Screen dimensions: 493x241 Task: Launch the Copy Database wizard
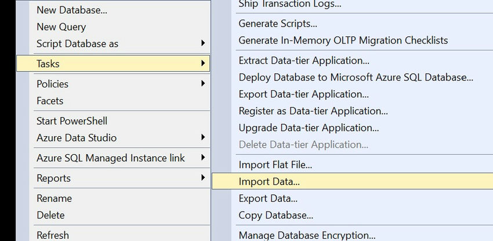pyautogui.click(x=275, y=216)
